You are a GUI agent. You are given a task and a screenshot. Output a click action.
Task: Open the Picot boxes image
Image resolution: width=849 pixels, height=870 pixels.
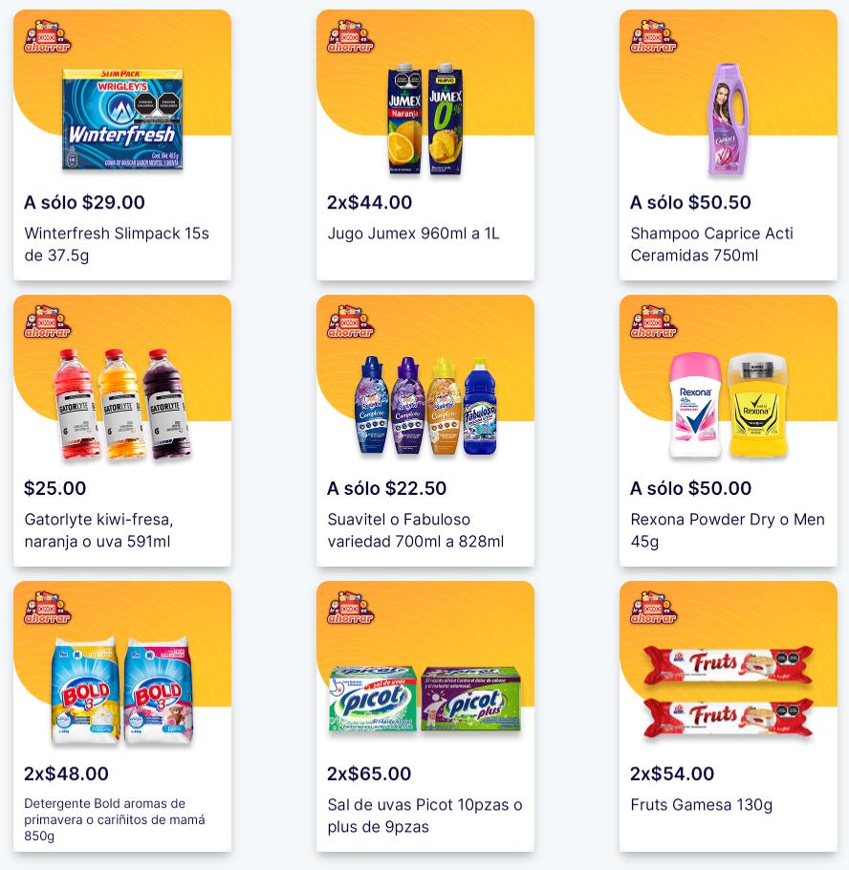pyautogui.click(x=425, y=699)
